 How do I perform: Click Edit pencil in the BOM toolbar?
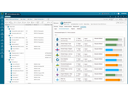point(49,22)
